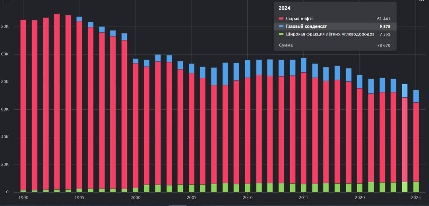Click the 2005 label on the x-axis
Screen dimensions: 429x206
(x=191, y=198)
